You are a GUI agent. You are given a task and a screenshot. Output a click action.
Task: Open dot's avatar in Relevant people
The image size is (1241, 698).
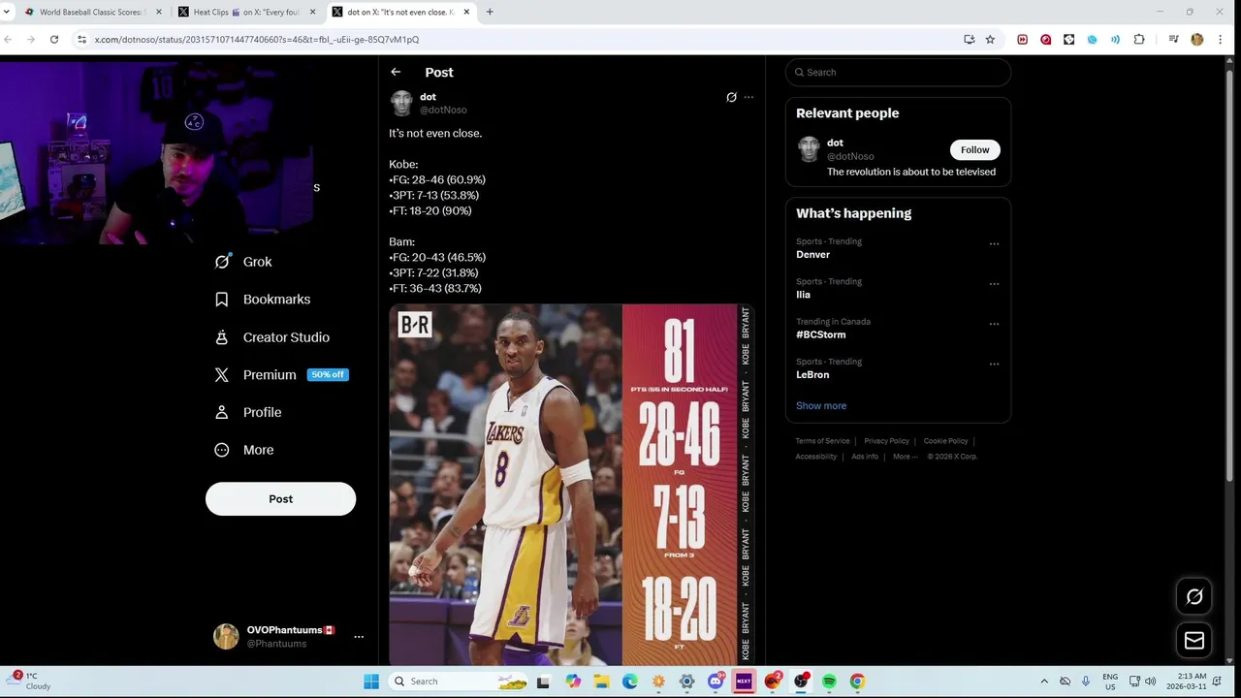809,148
